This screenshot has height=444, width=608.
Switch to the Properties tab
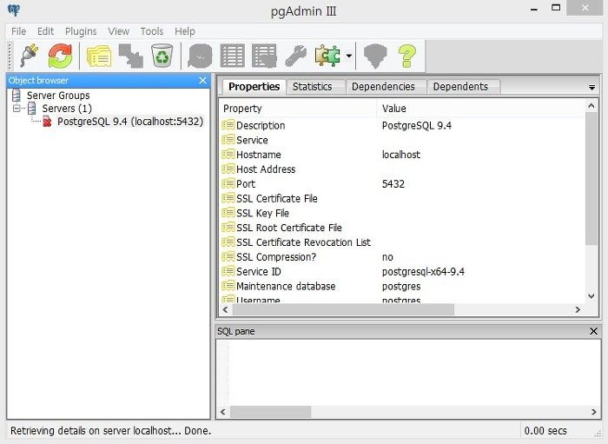(x=254, y=87)
